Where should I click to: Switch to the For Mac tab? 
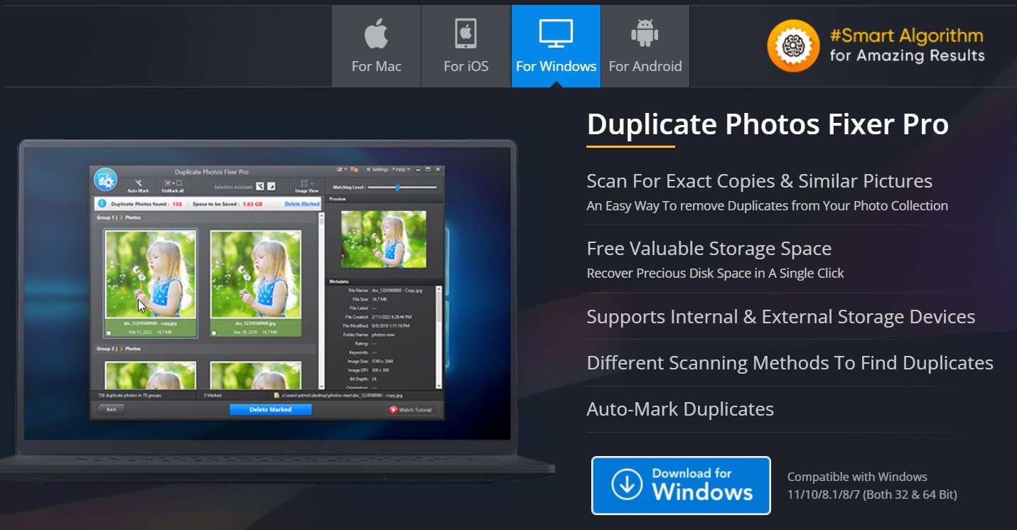(x=377, y=46)
